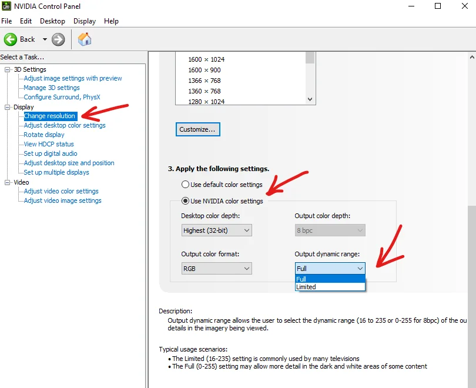The height and width of the screenshot is (388, 476).
Task: Open Manage 3D settings task
Action: (52, 88)
